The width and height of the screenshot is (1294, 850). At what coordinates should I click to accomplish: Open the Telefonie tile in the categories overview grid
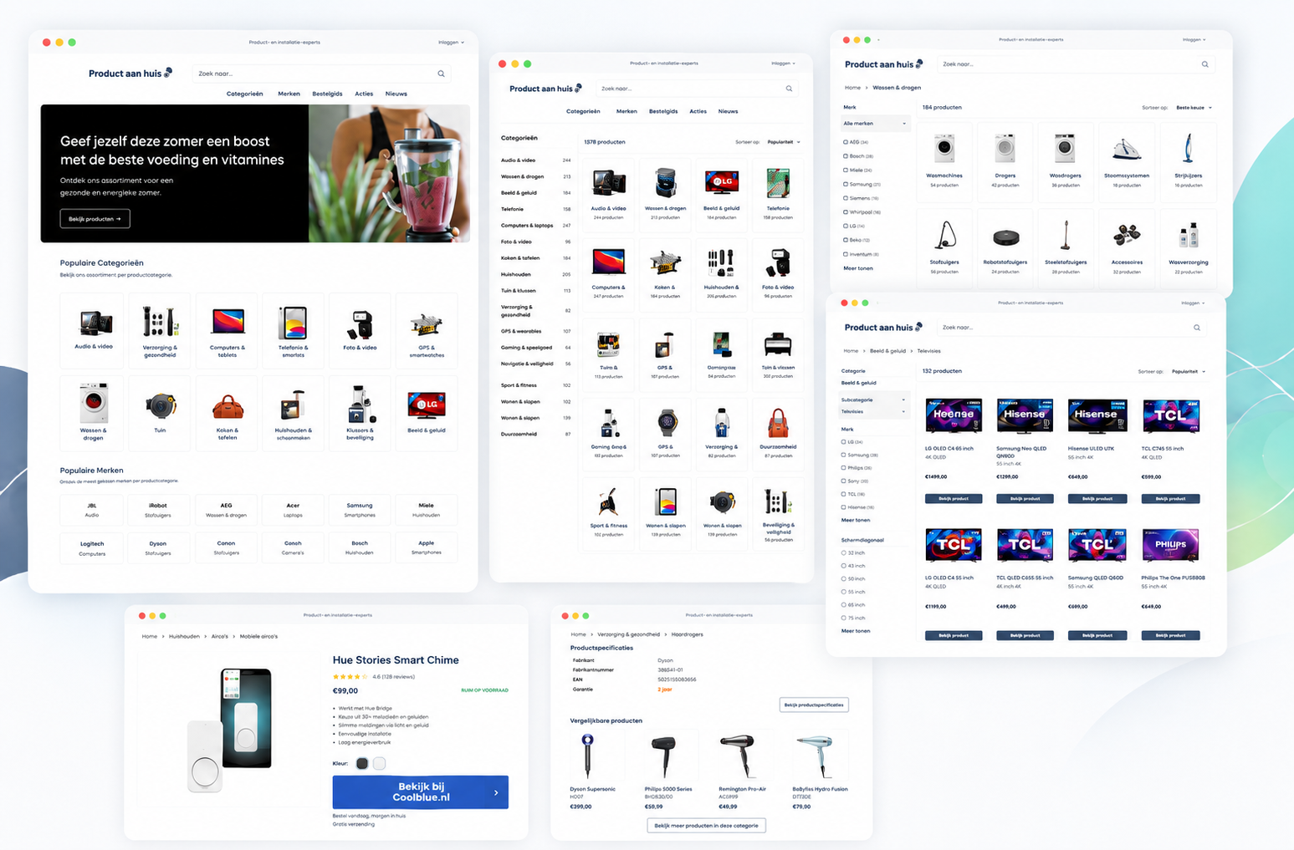click(778, 195)
